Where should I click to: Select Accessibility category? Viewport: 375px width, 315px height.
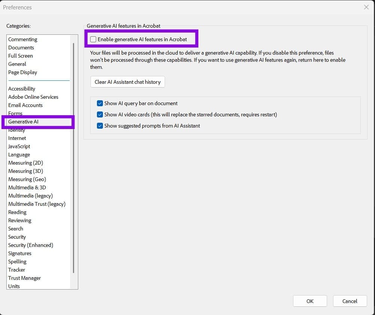click(x=22, y=89)
